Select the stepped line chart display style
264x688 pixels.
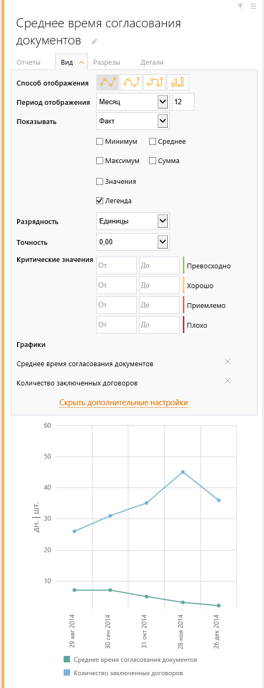pos(154,82)
